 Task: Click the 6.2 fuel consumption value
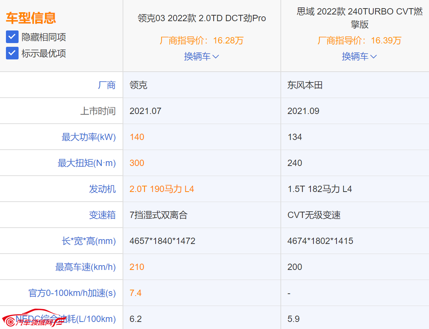[136, 319]
